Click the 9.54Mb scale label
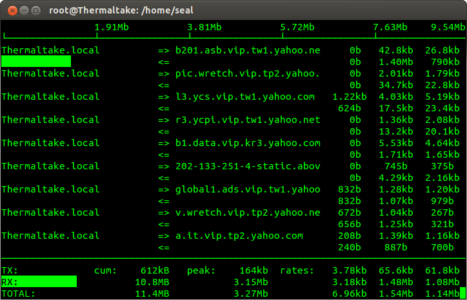 (x=448, y=27)
